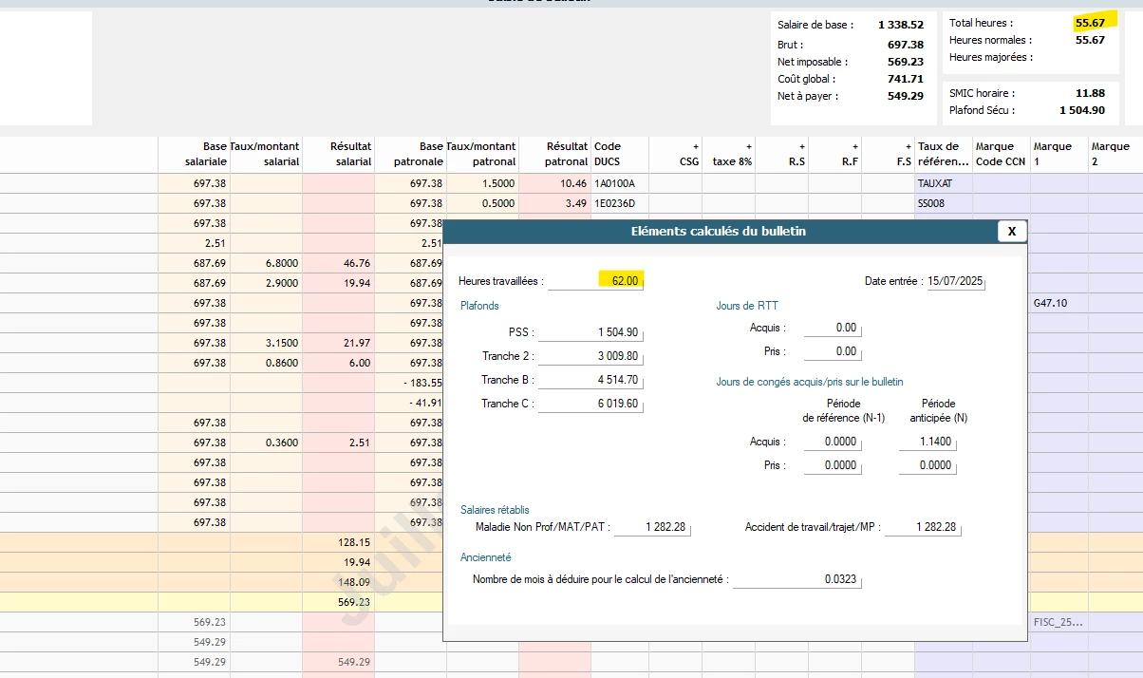Click the Base salariale column header
This screenshot has height=678, width=1143.
pyautogui.click(x=194, y=154)
